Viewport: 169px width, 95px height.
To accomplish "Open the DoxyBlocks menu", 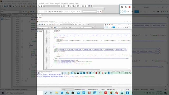I will pyautogui.click(x=64, y=3).
